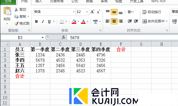Click the Cut scissors icon

(x=16, y=10)
